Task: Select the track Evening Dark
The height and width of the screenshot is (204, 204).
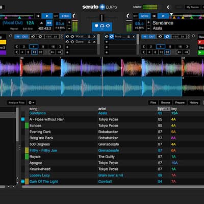Action: point(40,132)
